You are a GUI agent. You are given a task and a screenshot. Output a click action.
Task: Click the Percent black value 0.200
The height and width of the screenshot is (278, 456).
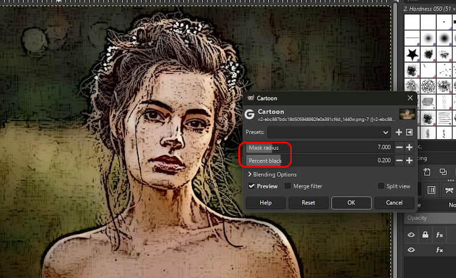(x=384, y=160)
